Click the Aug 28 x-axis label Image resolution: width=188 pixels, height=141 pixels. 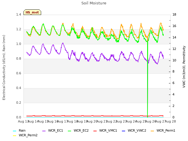coord(170,121)
